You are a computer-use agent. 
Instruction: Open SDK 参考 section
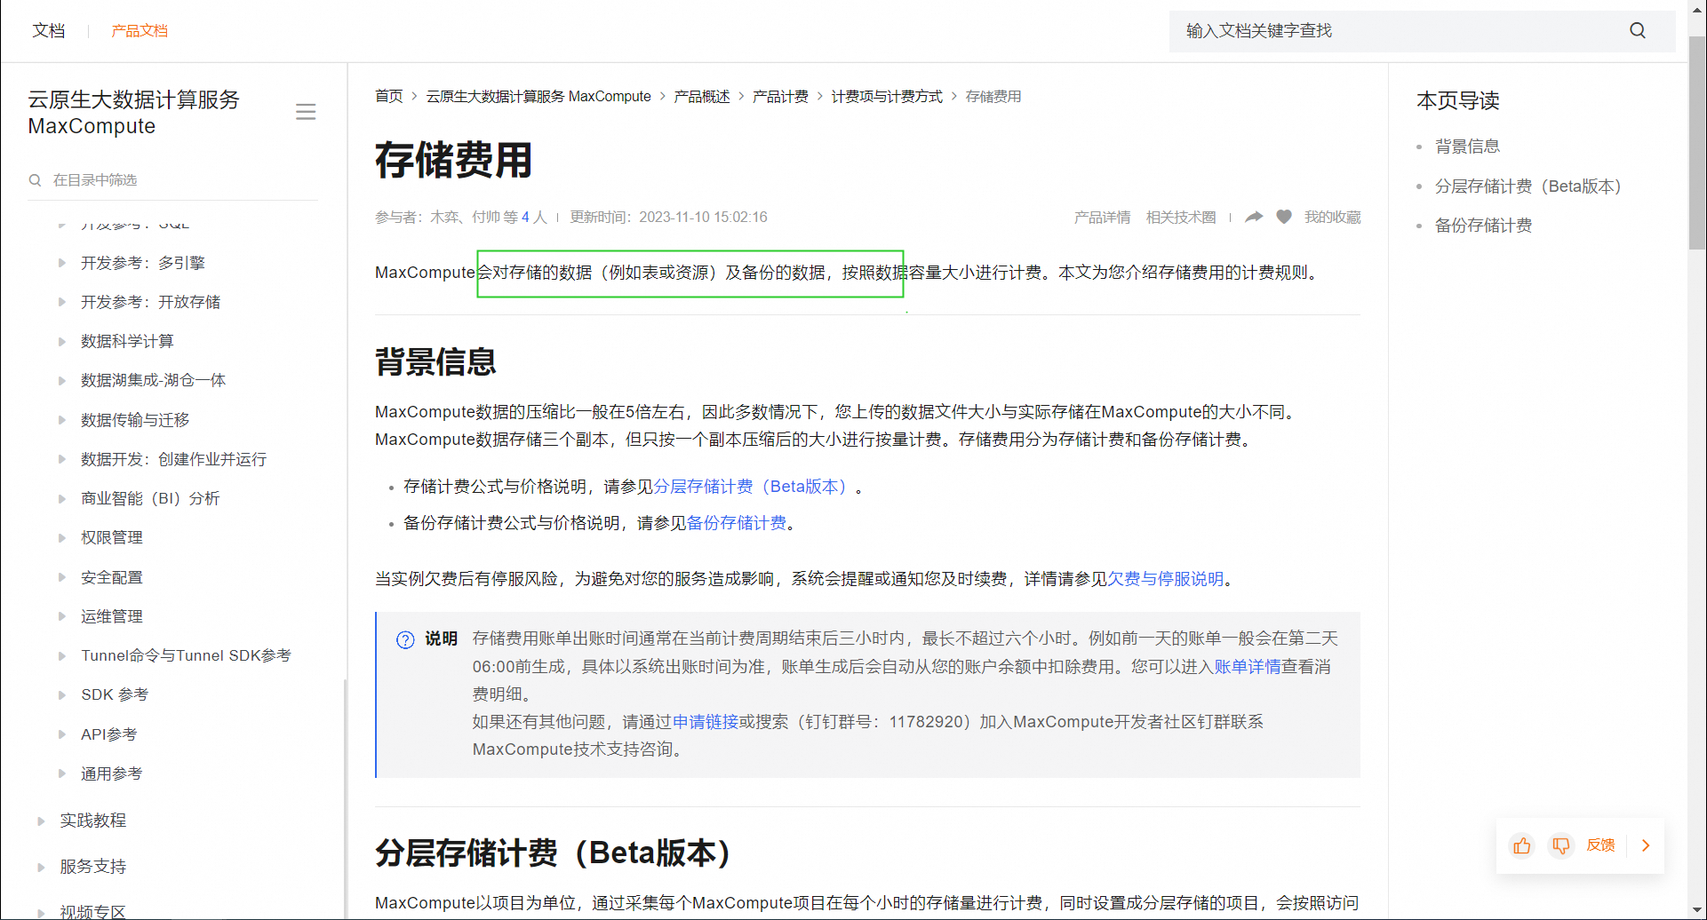(115, 694)
